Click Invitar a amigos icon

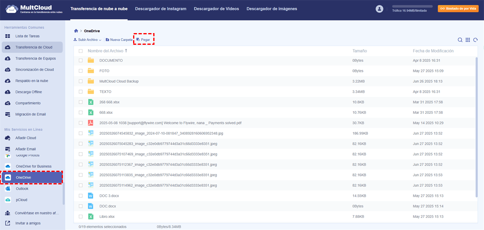click(8, 223)
